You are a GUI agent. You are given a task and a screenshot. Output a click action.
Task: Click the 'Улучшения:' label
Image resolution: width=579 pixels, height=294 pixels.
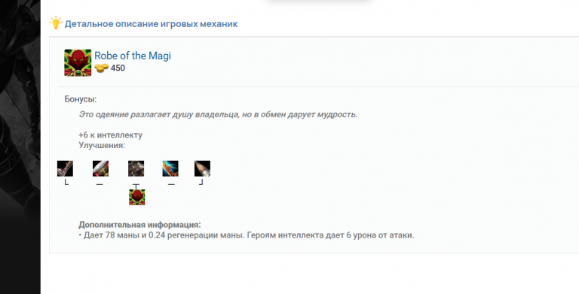click(102, 146)
